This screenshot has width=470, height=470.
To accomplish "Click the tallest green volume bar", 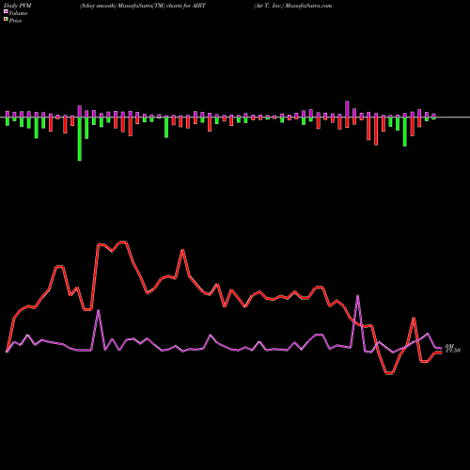I will [x=80, y=139].
